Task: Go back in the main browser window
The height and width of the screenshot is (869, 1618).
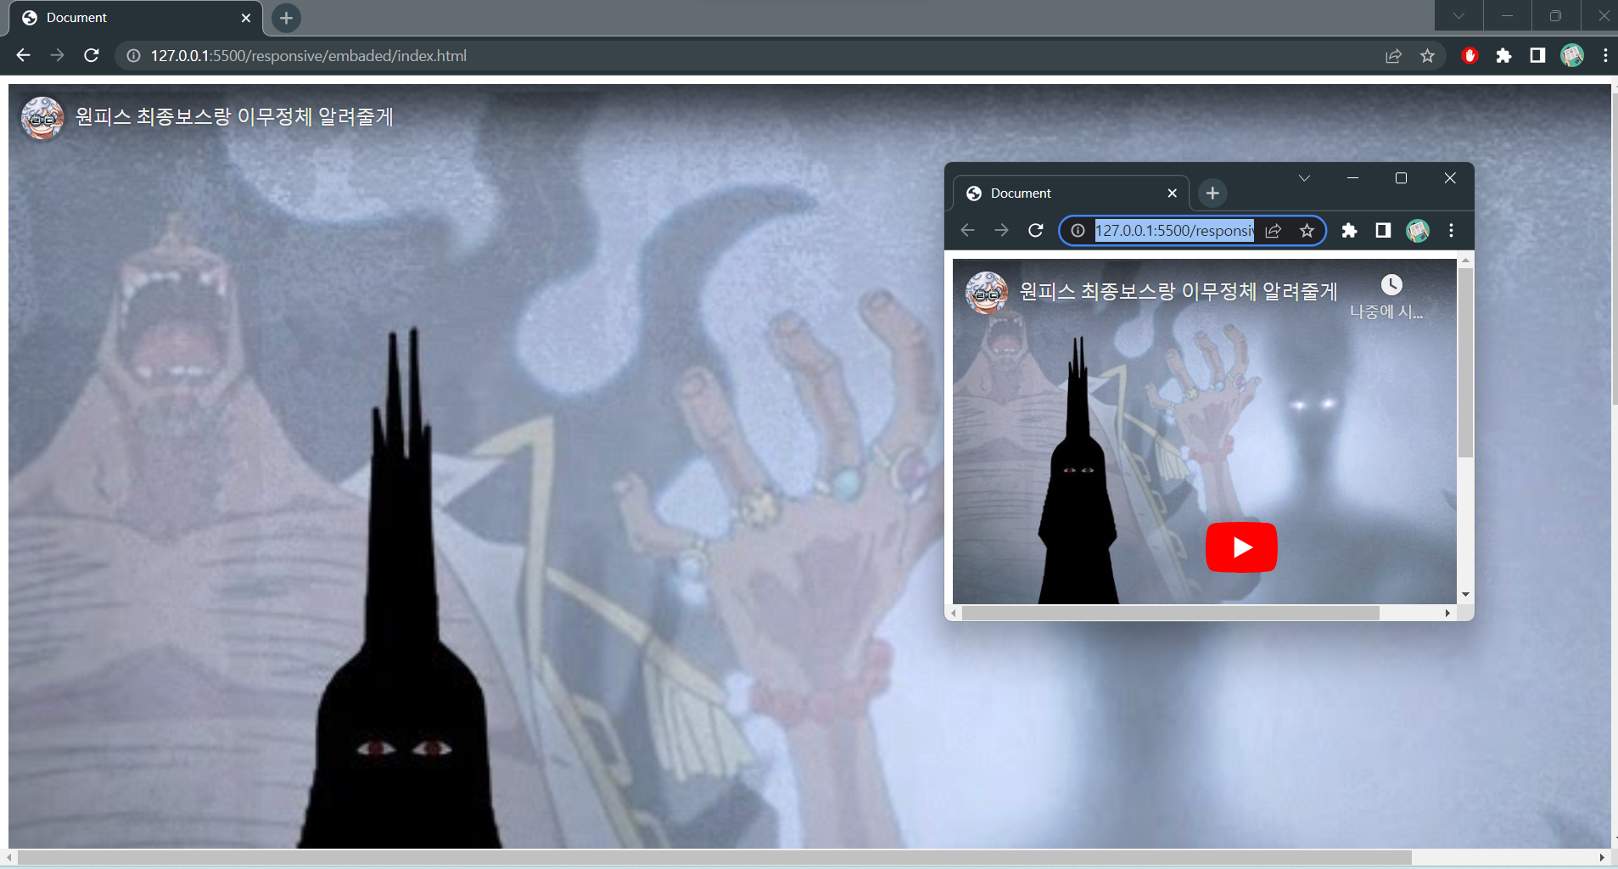Action: [23, 55]
